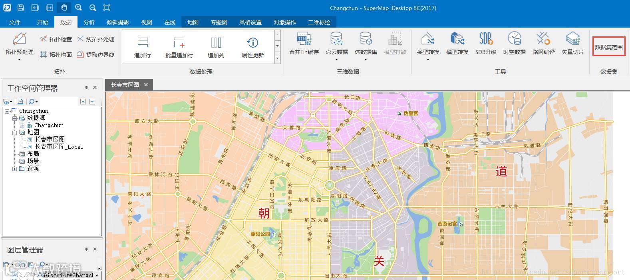Open dropdown arrow under 类型转换
This screenshot has width=630, height=280.
pyautogui.click(x=428, y=60)
